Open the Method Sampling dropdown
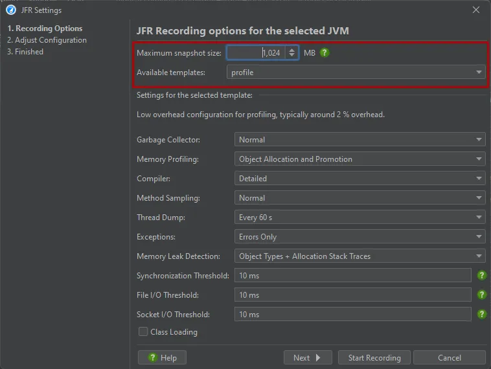Screen dimensions: 491x369 point(360,198)
